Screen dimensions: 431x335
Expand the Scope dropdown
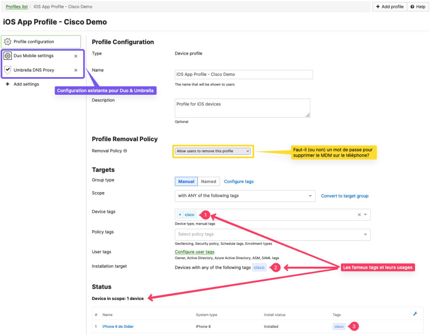245,196
